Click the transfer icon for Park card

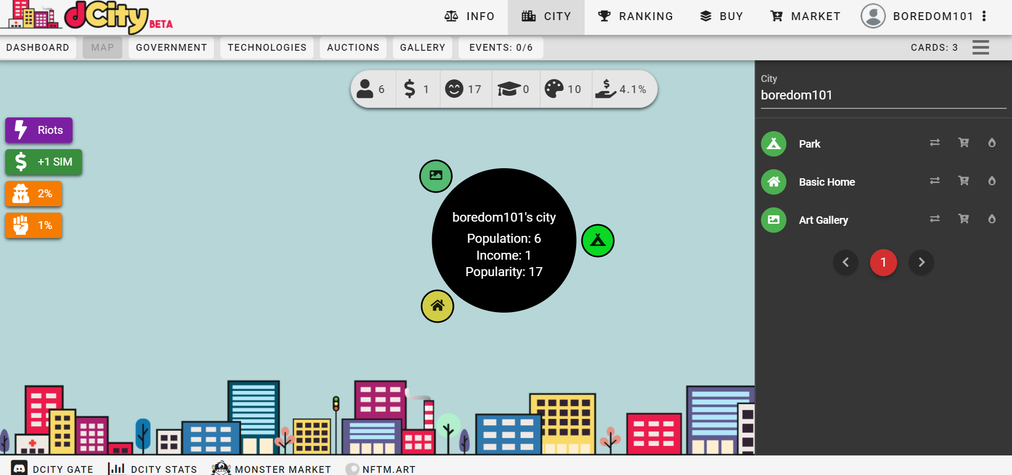935,143
